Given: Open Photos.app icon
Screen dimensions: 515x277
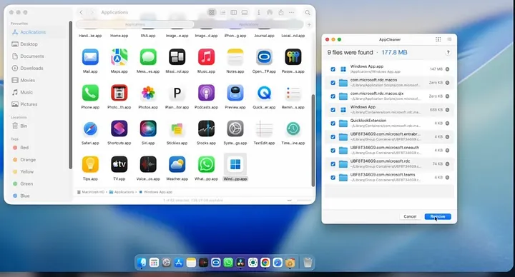Looking at the screenshot, I should coord(148,93).
